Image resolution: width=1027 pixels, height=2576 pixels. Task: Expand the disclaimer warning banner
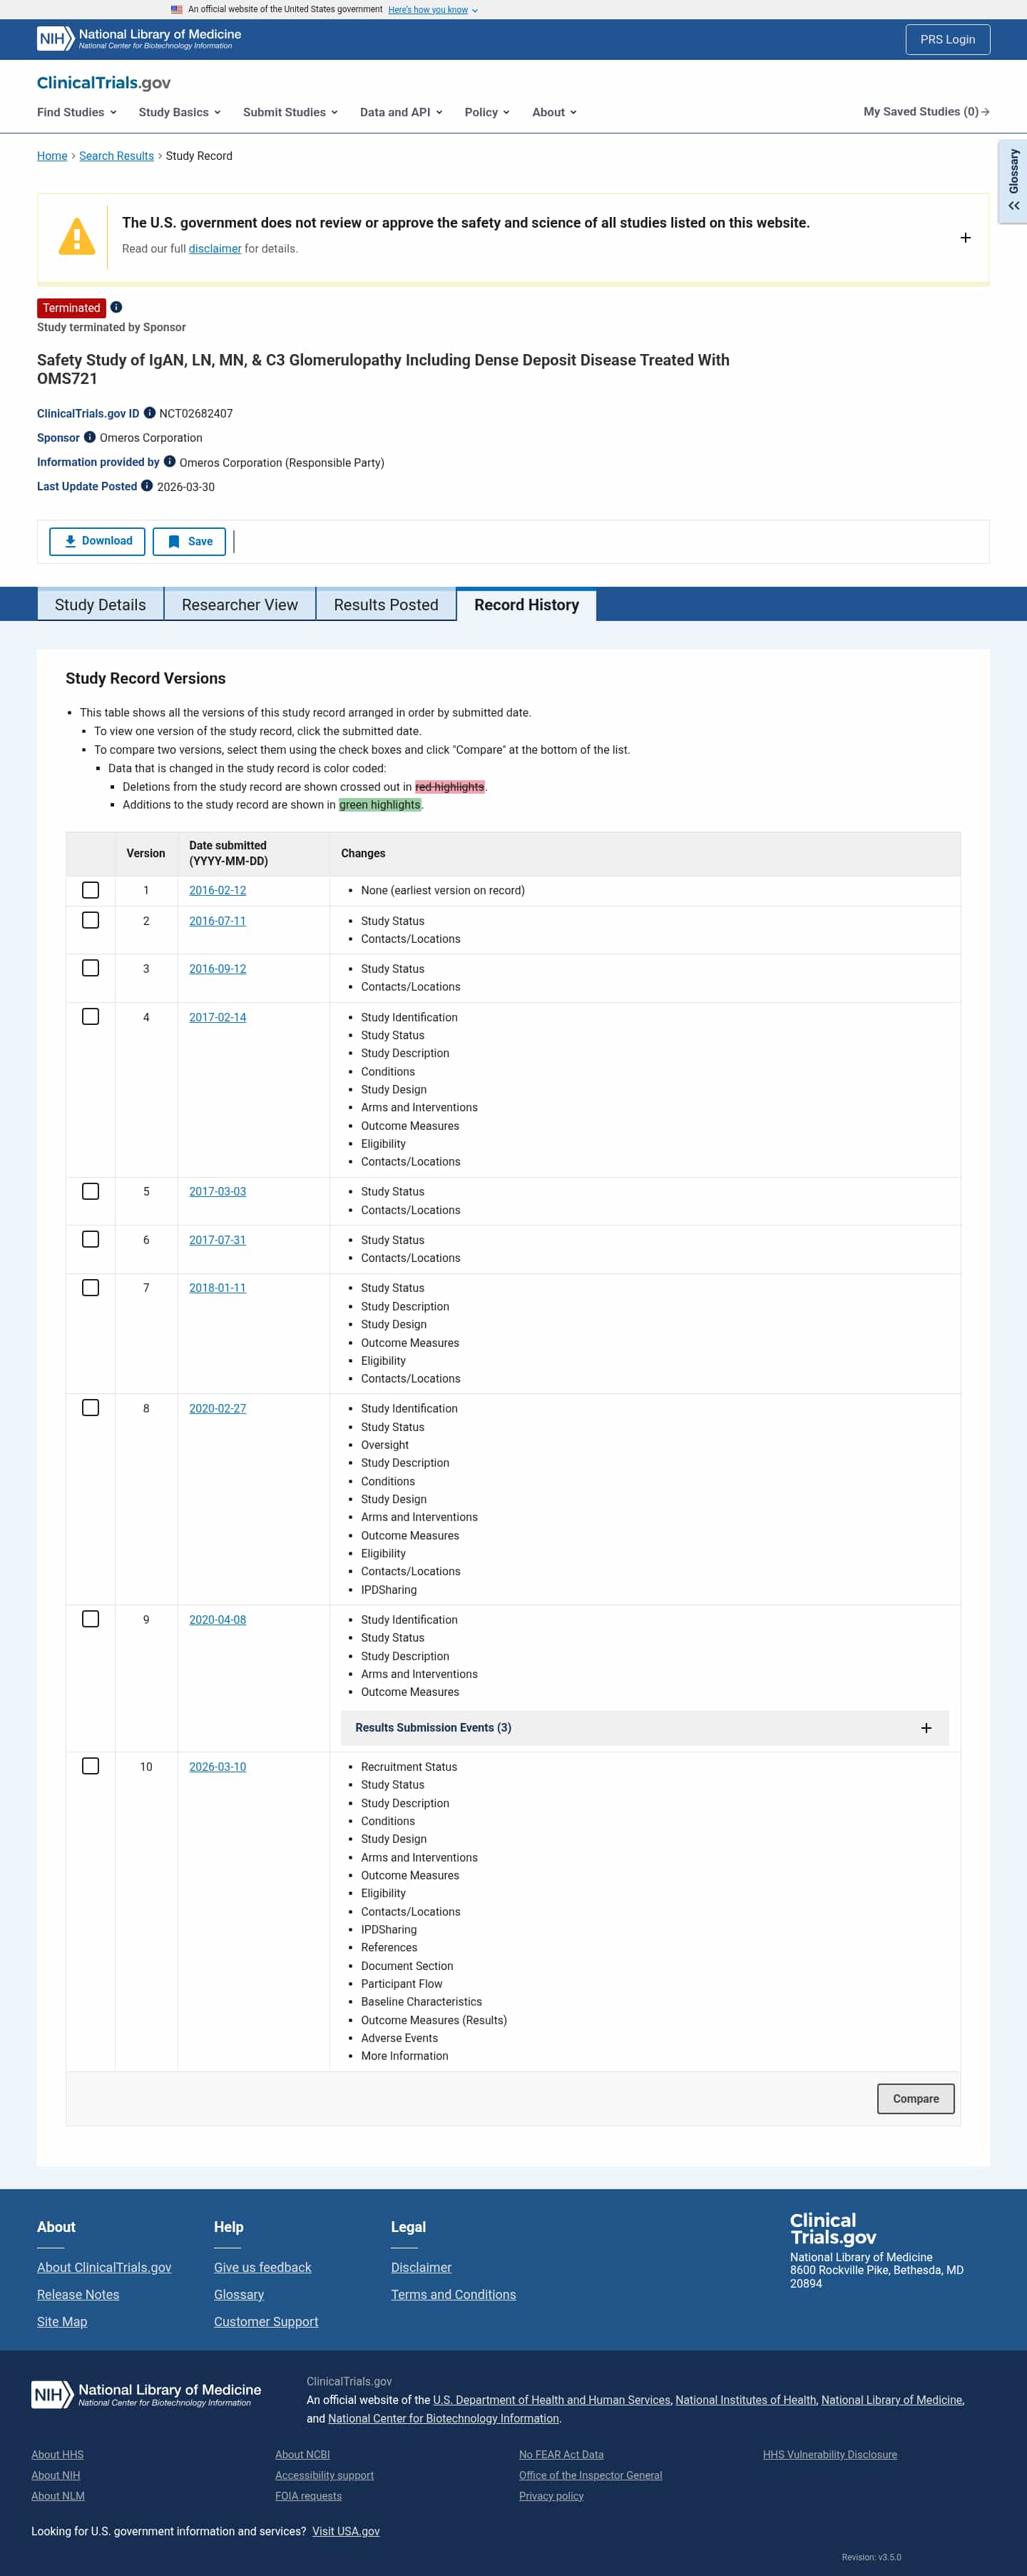965,238
